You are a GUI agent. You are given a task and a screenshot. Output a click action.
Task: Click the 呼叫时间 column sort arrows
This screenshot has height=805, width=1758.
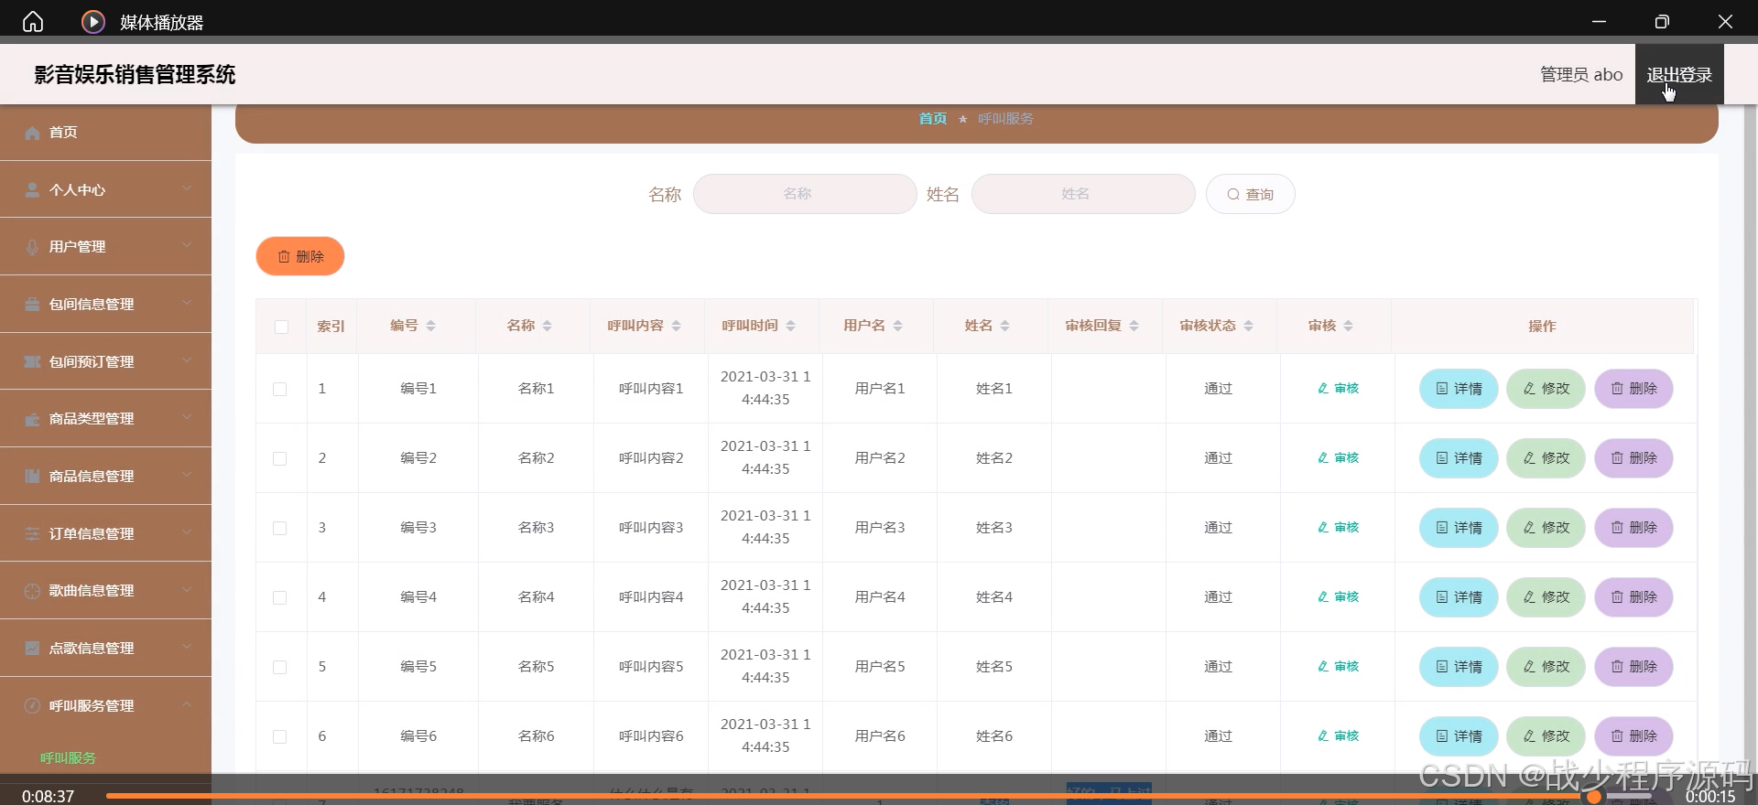point(791,326)
